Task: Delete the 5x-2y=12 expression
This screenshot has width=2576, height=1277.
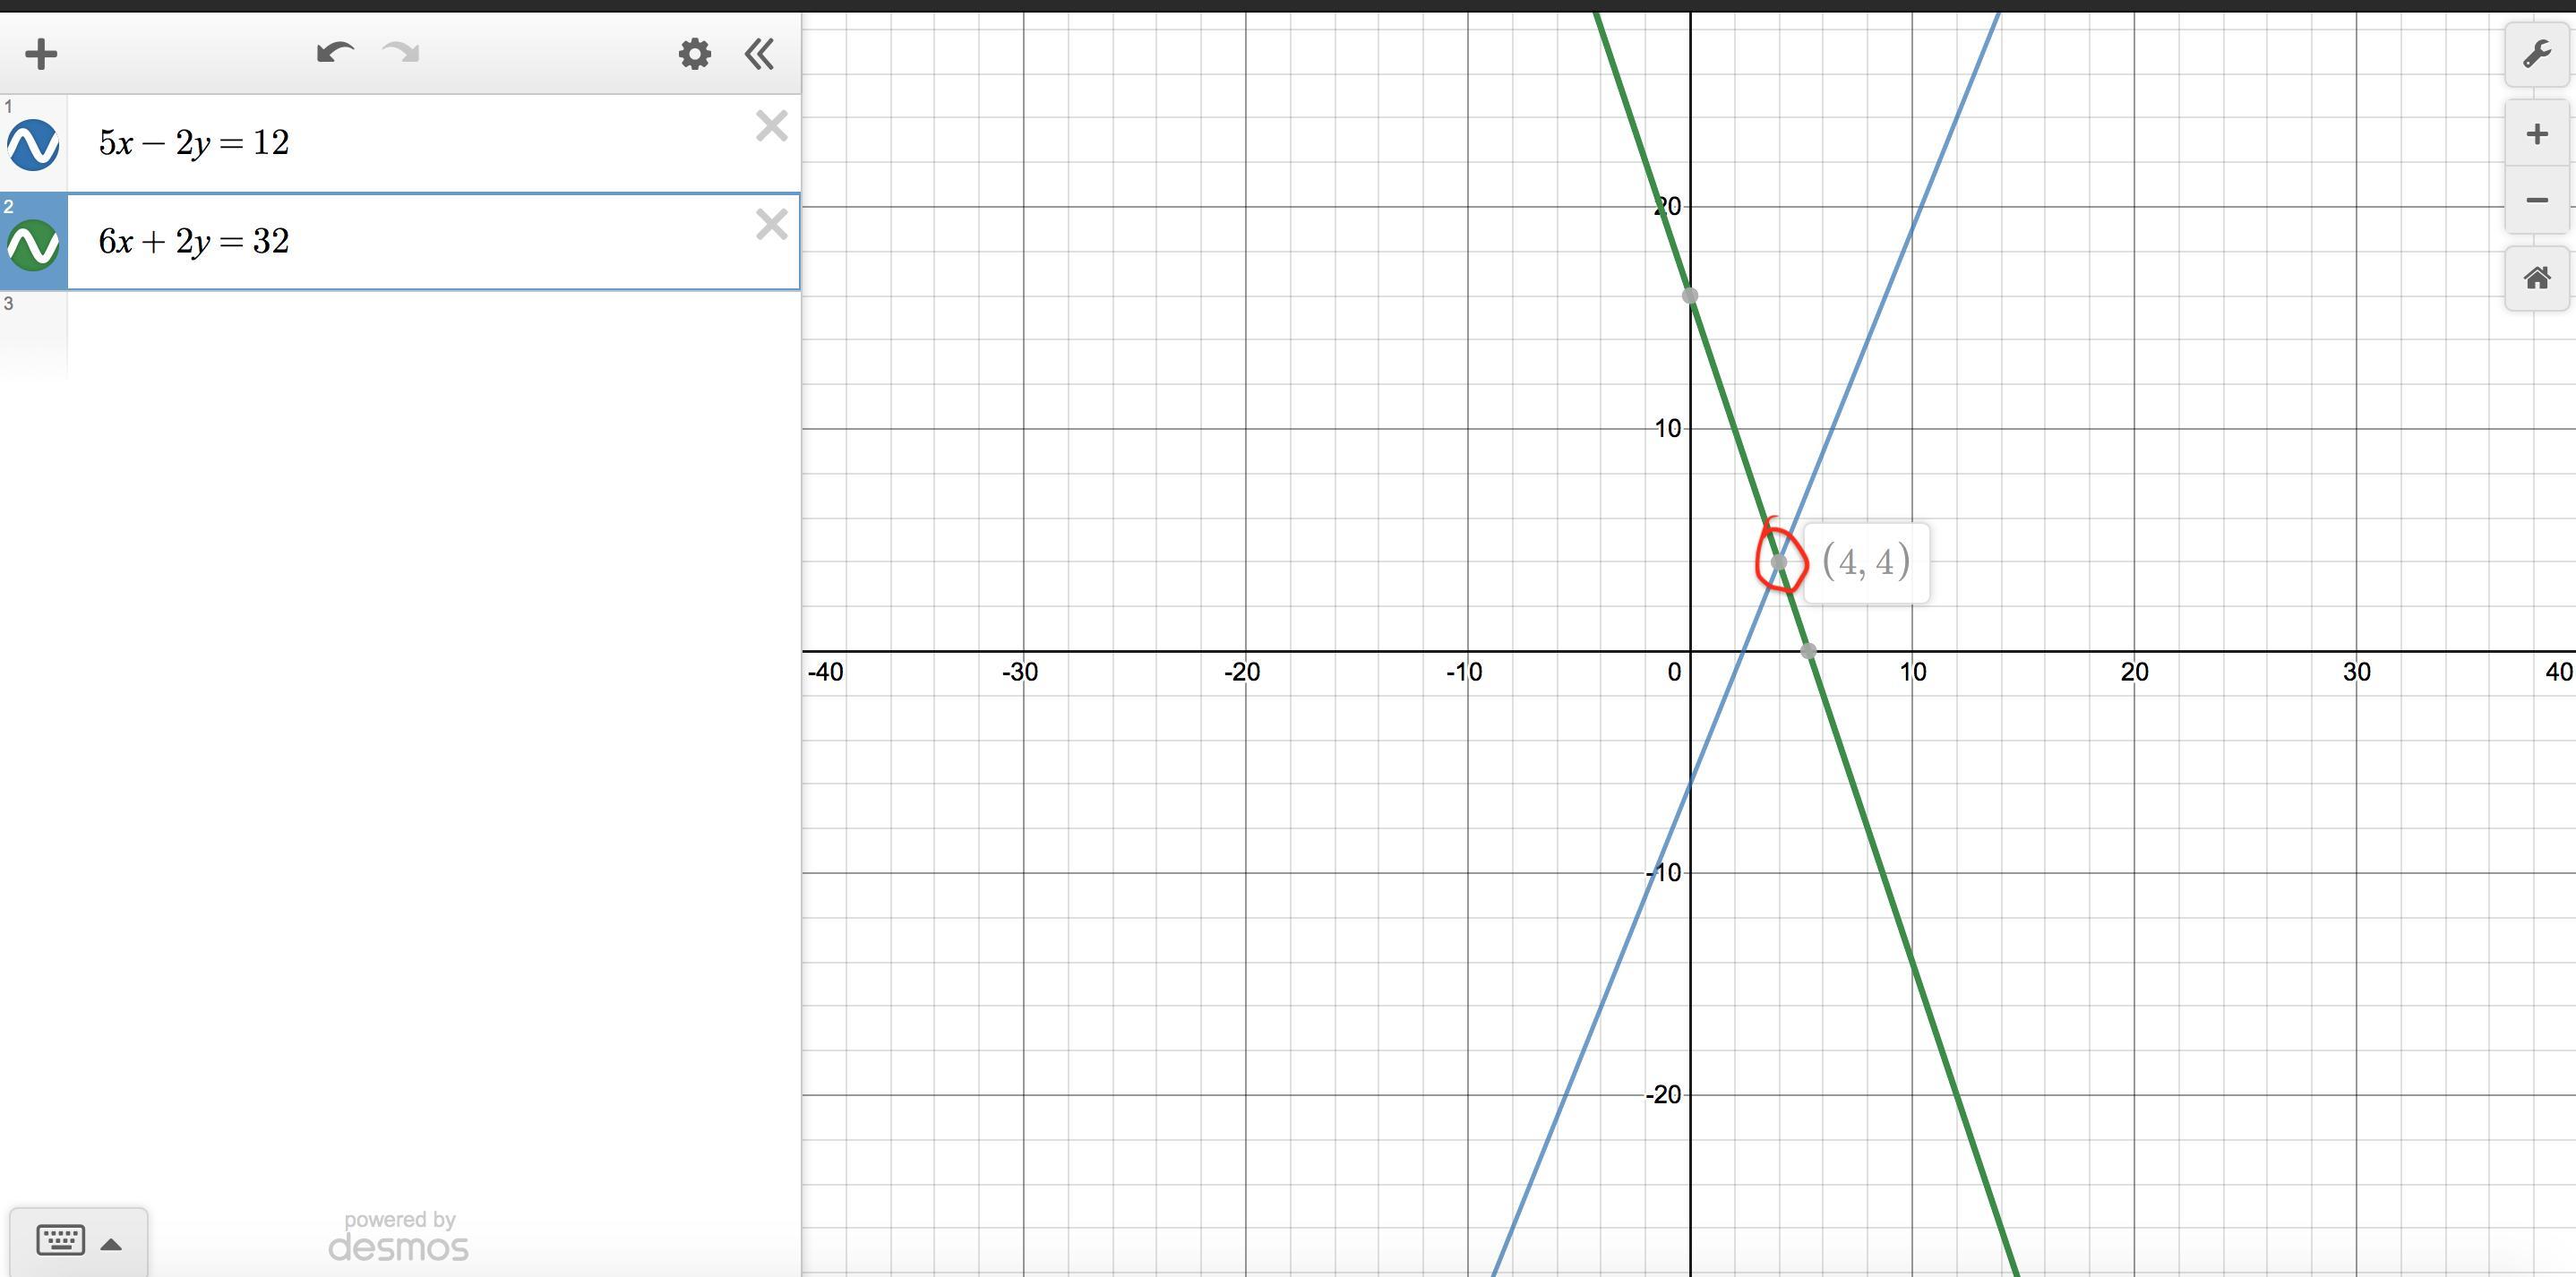Action: pos(771,126)
